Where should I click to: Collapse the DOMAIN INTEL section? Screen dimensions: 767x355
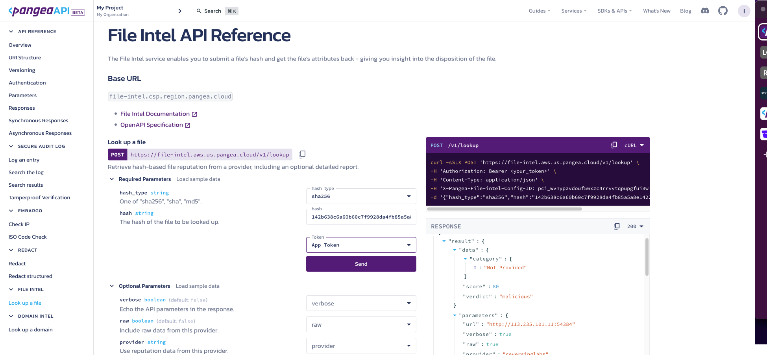click(x=11, y=316)
